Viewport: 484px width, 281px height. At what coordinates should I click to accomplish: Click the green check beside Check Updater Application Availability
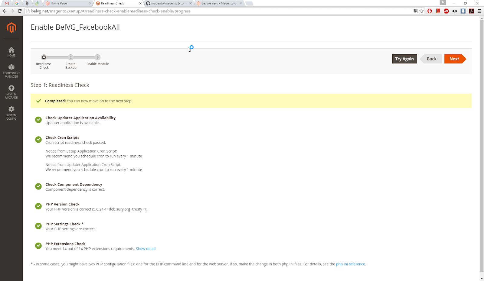[38, 120]
